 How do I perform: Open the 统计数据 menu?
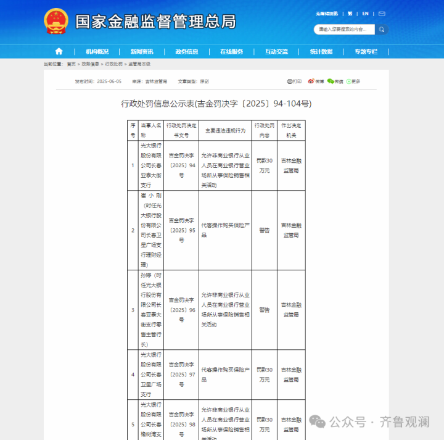point(321,52)
